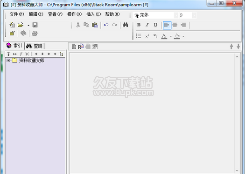Click the Copy icon
The width and height of the screenshot is (245, 174).
(86, 25)
